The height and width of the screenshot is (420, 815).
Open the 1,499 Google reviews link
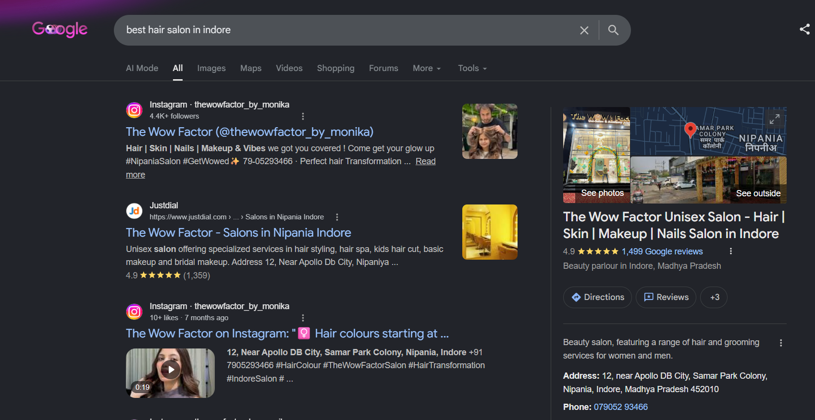click(662, 252)
